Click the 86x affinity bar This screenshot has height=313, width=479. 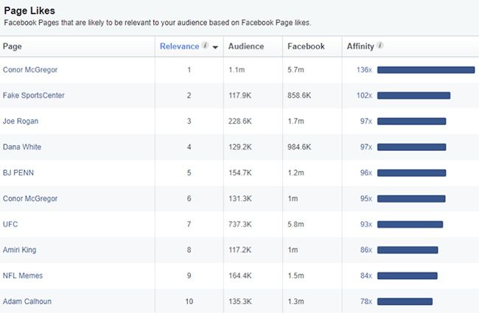tap(408, 250)
